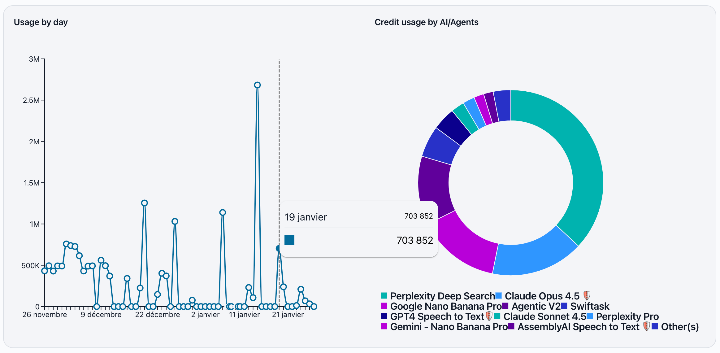Select the blue square marker in the 19 janvier tooltip

289,240
